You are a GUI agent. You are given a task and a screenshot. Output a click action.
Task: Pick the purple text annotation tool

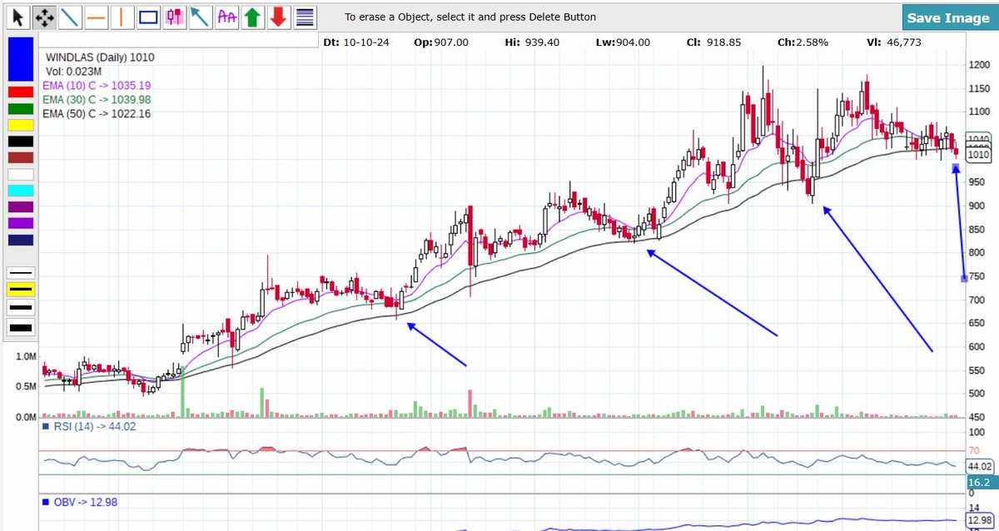click(226, 17)
